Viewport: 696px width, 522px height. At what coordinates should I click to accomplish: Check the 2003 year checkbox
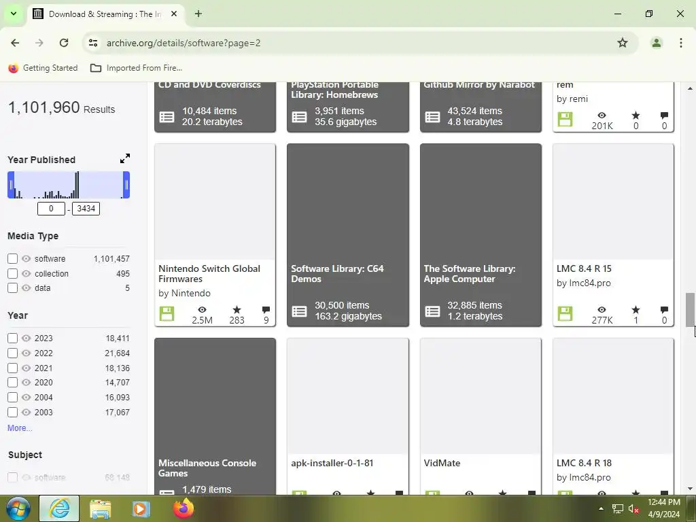point(12,412)
